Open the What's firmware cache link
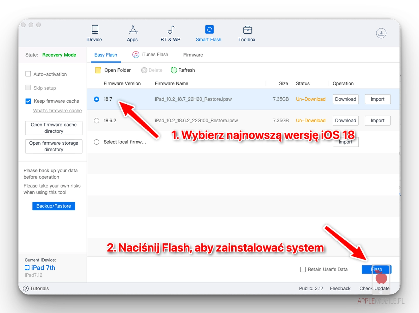Screen dimensions: 419x313 click(57, 110)
